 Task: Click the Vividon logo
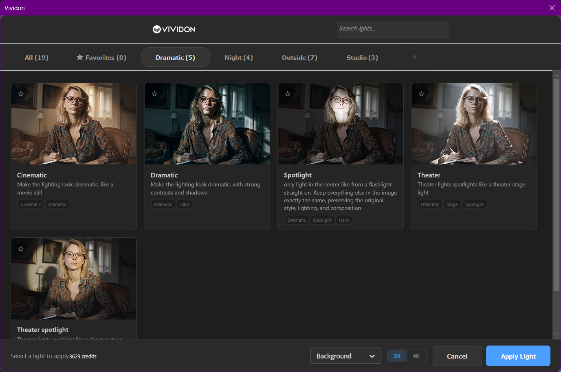[x=174, y=29]
